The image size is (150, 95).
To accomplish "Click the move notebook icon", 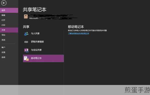I will (26, 58).
